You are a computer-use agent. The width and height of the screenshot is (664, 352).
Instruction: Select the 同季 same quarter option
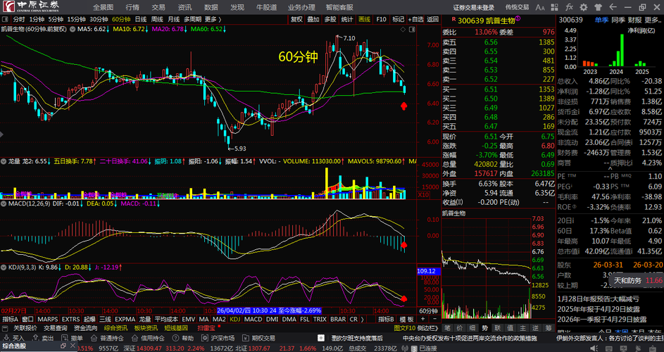(x=618, y=20)
